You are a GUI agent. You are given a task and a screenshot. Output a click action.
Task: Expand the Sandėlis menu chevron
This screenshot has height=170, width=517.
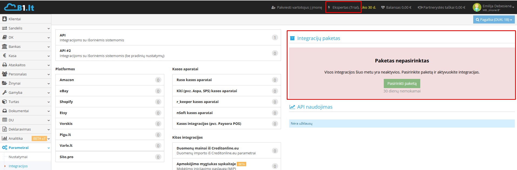point(48,28)
